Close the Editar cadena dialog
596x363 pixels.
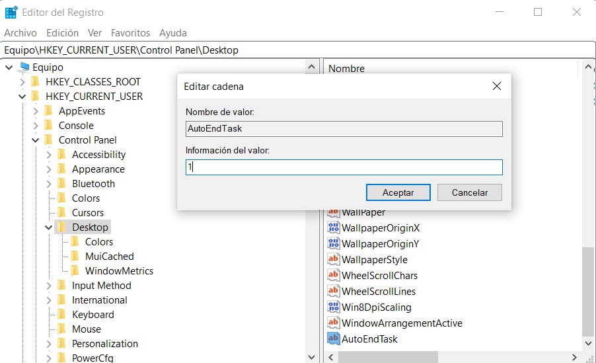(497, 87)
